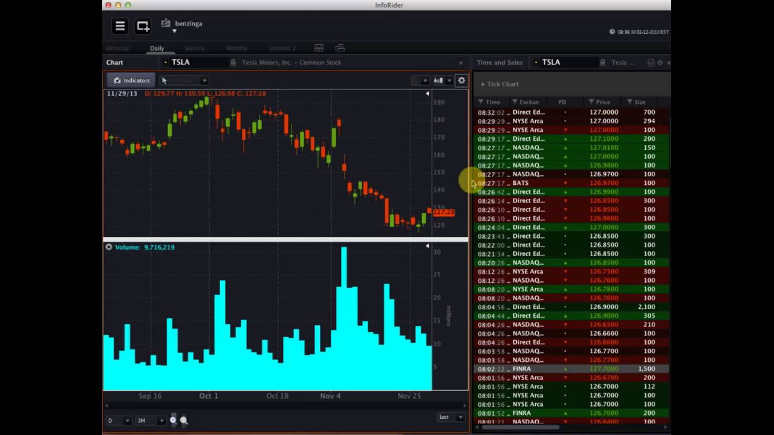Collapse the volume pane arrow
774x435 pixels.
428,246
